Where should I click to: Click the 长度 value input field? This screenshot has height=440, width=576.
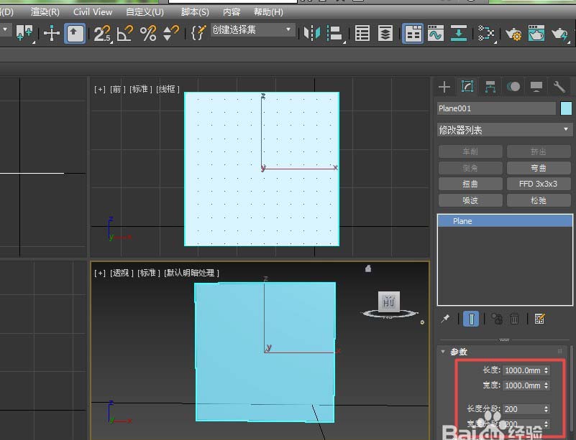(x=522, y=370)
